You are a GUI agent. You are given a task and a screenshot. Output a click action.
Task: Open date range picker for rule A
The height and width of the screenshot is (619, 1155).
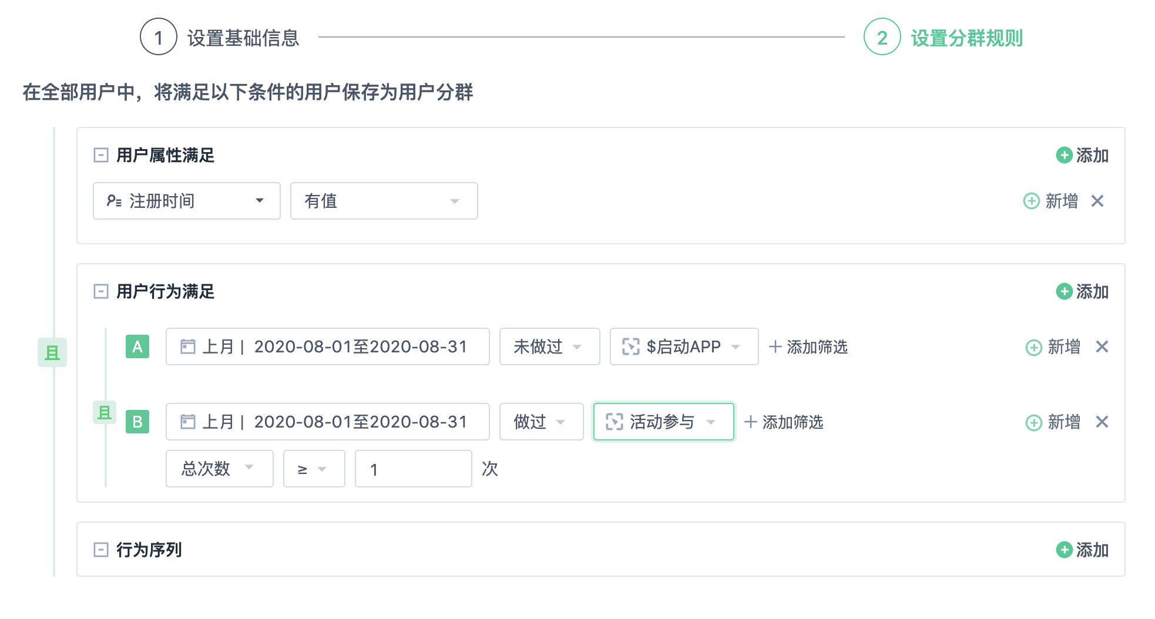point(328,346)
